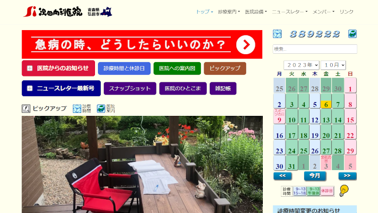Click the clinic logo in header
The height and width of the screenshot is (213, 378).
[x=53, y=11]
